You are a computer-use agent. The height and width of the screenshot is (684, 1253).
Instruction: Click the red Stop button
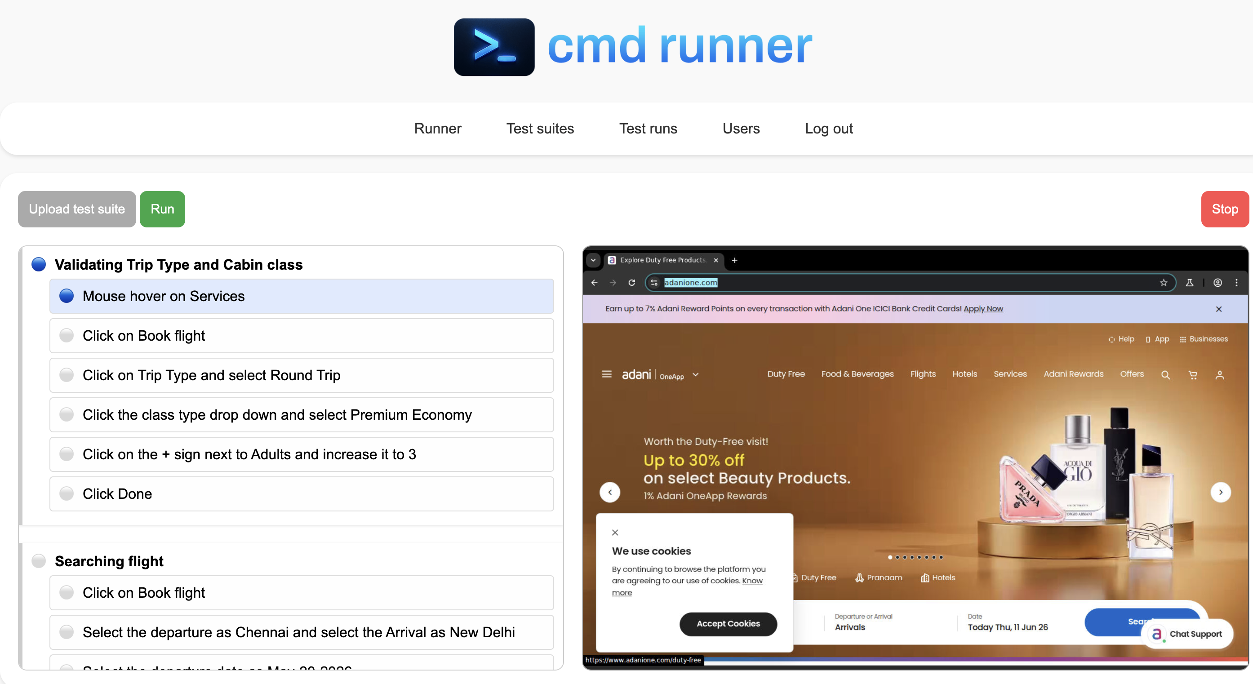click(x=1225, y=209)
